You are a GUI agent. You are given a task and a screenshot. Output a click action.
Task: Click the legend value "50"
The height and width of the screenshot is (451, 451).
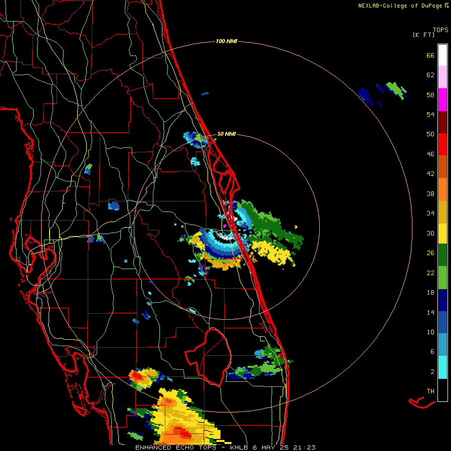click(430, 134)
